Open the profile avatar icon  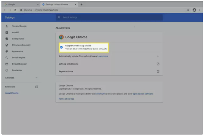coord(195,10)
